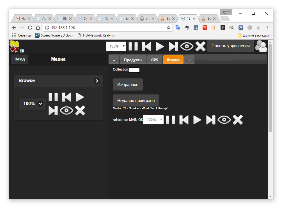Switch to the GPS tab

pyautogui.click(x=155, y=60)
